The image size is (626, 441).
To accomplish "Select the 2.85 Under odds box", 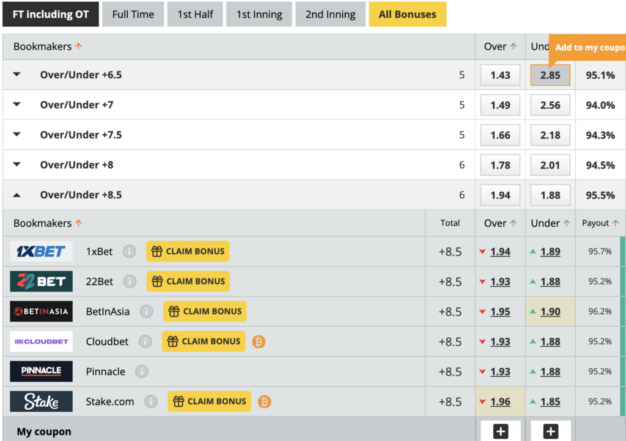I will point(550,75).
